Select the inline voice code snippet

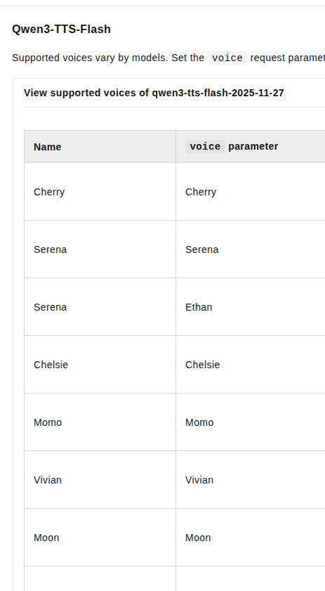(227, 58)
